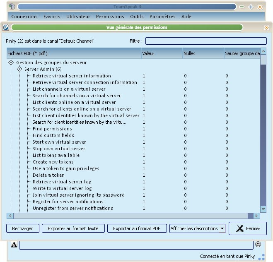Image resolution: width=273 pixels, height=262 pixels.
Task: Click the vertical scrollbar down arrow
Action: [263, 209]
